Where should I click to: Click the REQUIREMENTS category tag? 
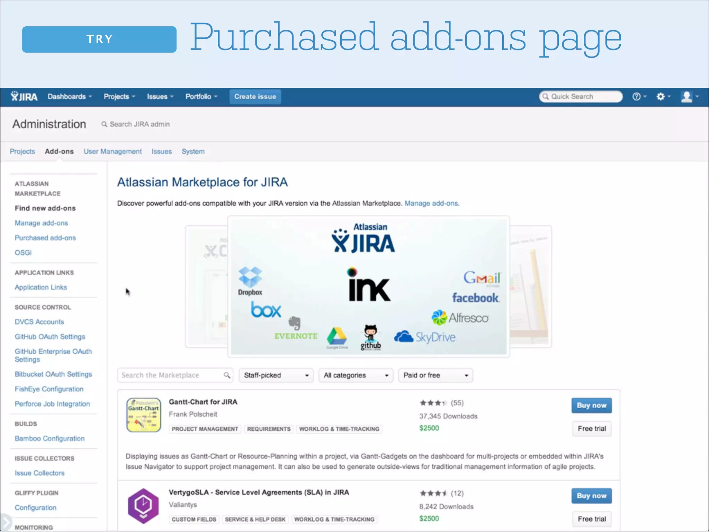(269, 429)
